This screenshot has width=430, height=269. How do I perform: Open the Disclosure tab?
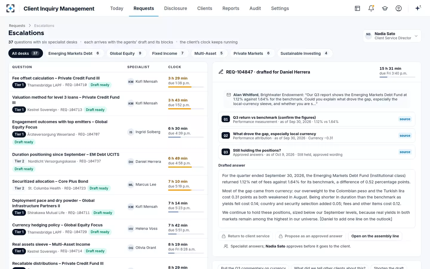tap(176, 8)
